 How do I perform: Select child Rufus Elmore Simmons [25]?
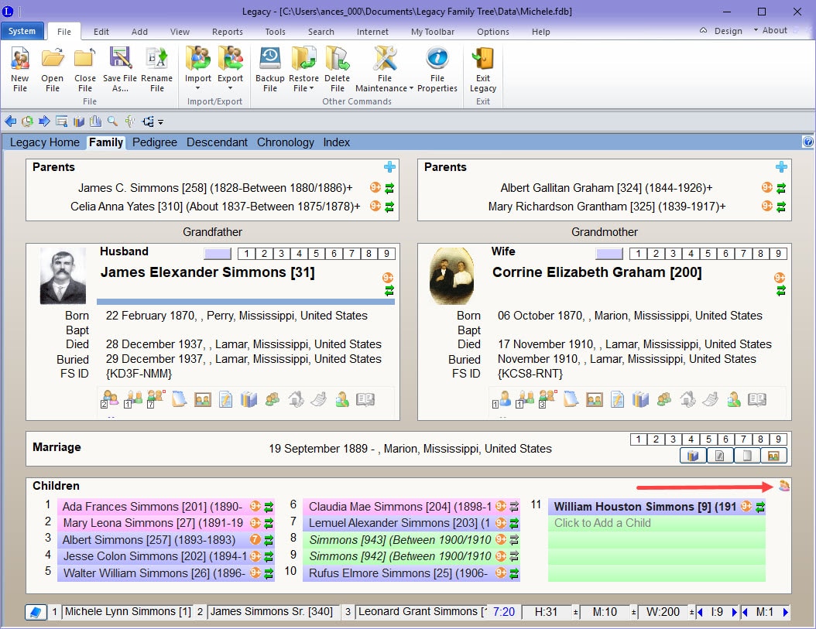[398, 573]
